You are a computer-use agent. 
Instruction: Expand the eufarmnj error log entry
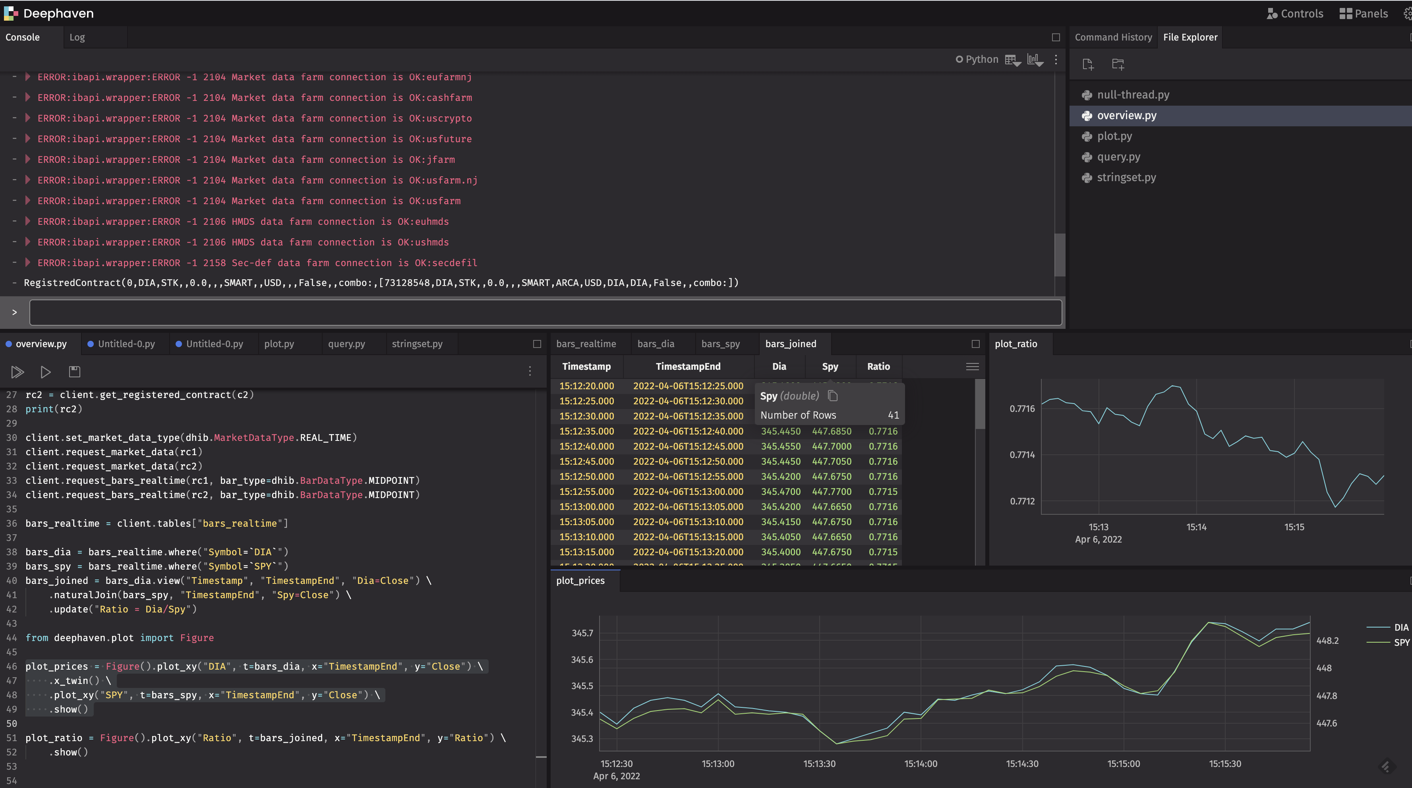click(27, 77)
